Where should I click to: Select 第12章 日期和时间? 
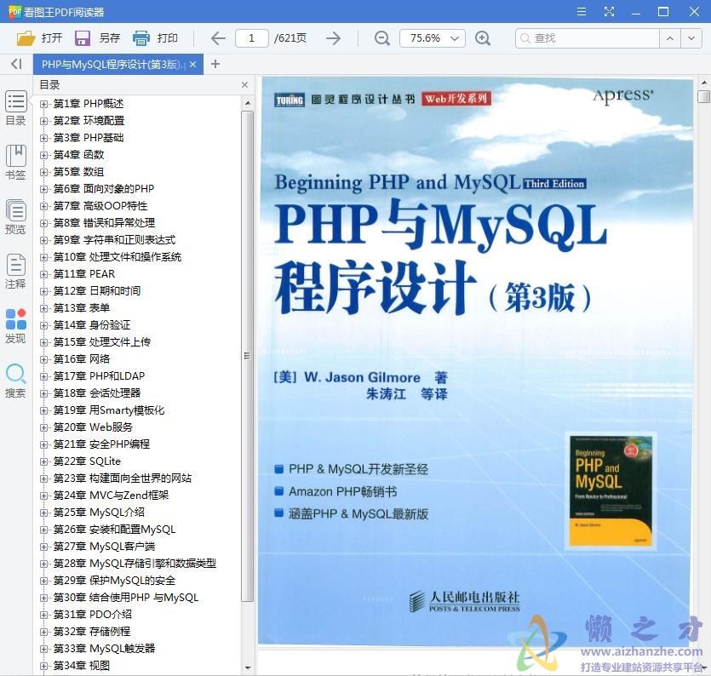pos(96,290)
